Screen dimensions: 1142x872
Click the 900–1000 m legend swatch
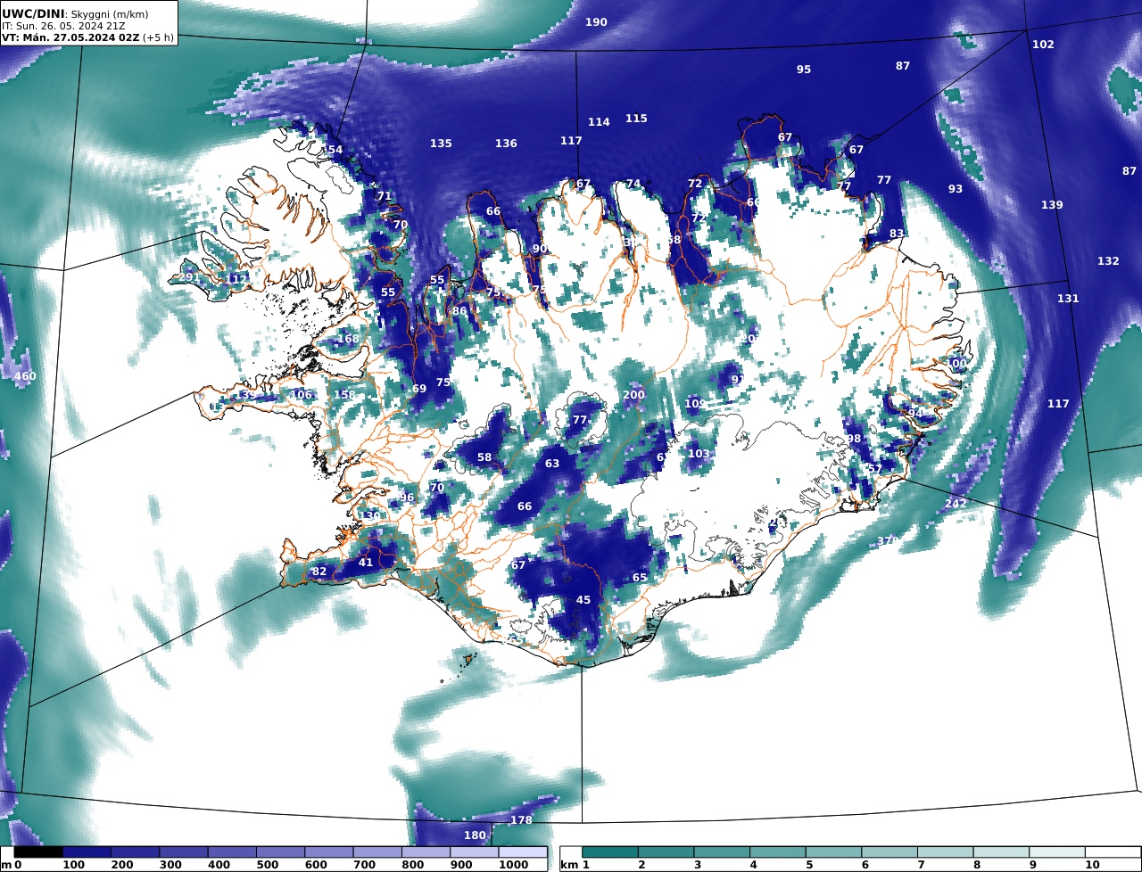(474, 852)
